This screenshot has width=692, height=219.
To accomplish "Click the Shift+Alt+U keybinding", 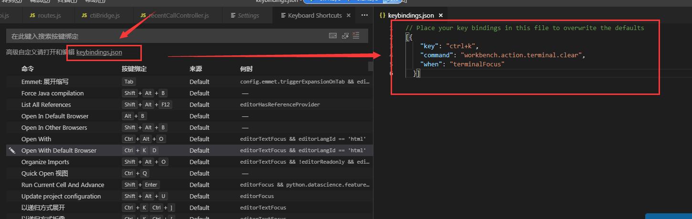I will pyautogui.click(x=145, y=196).
